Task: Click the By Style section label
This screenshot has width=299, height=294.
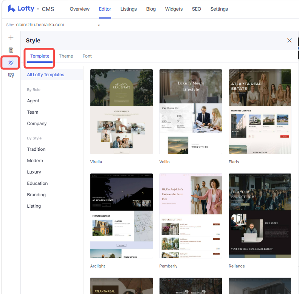Action: coord(34,138)
